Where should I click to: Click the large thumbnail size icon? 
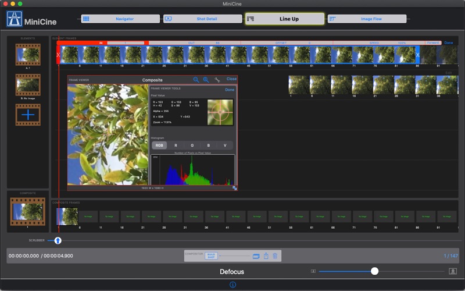[453, 271]
